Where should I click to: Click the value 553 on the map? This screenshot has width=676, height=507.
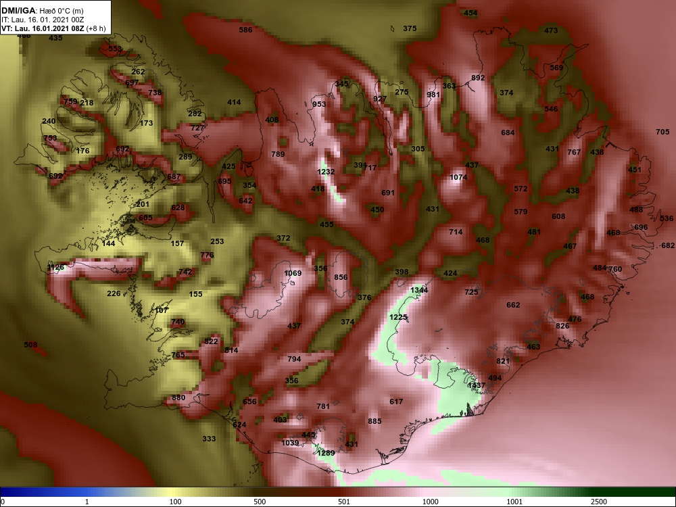[x=115, y=49]
